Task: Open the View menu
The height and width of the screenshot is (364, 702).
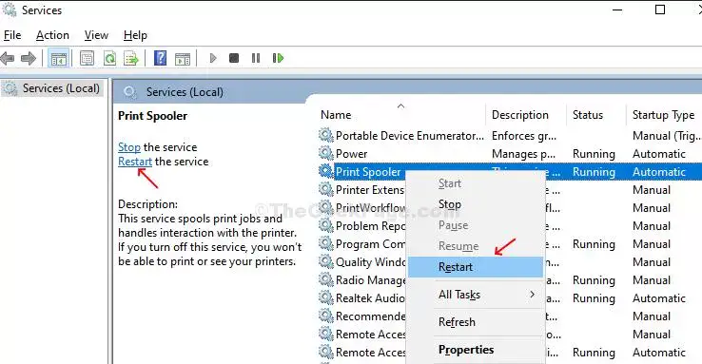Action: click(96, 35)
